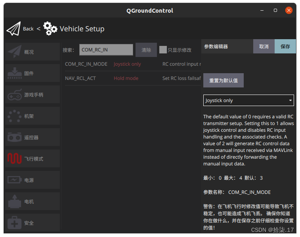Select the 安全 sidebar label
Viewport: 300px width, 237px height.
pyautogui.click(x=29, y=223)
